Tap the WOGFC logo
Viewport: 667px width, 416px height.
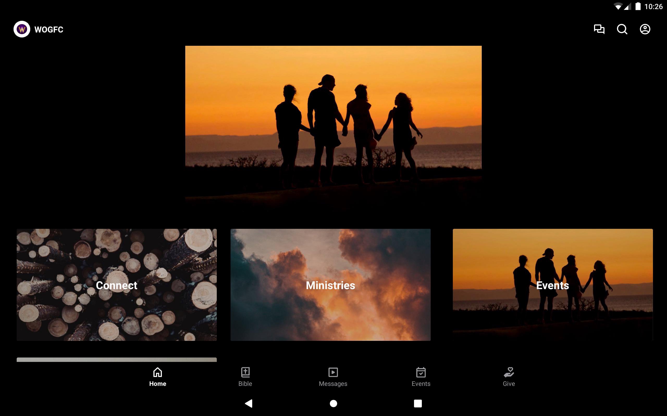tap(22, 29)
